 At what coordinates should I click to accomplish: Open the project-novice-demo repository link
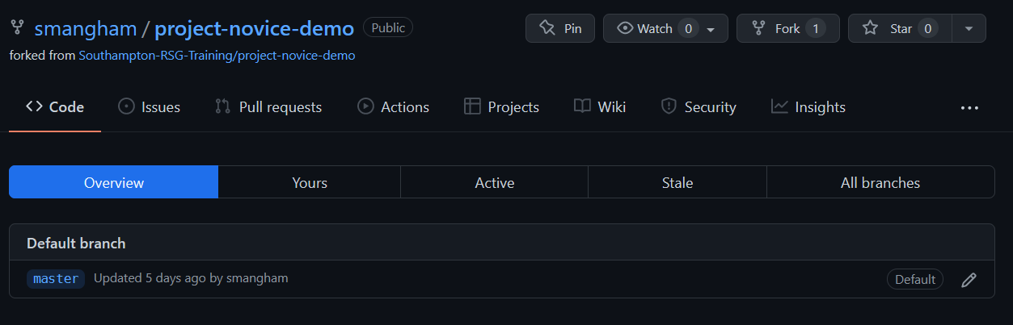pyautogui.click(x=254, y=28)
